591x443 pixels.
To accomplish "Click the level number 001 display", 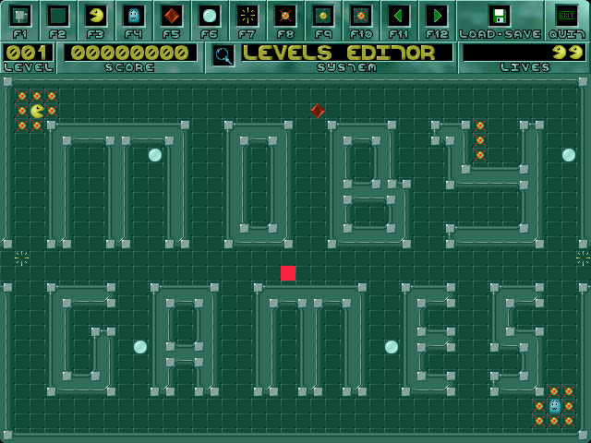I will [28, 53].
